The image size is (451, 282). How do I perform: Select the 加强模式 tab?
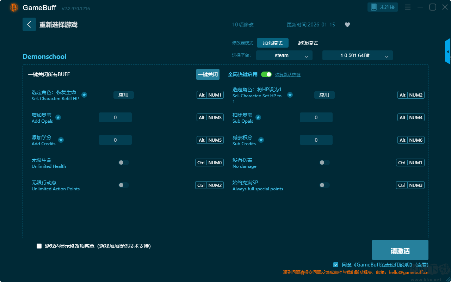(x=272, y=43)
